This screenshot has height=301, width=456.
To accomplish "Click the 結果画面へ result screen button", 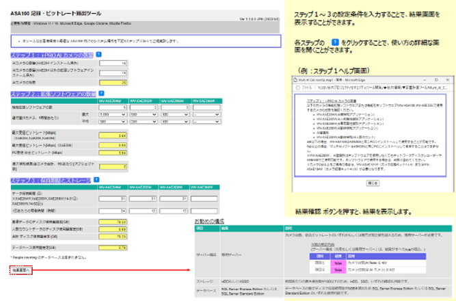I will (x=21, y=270).
